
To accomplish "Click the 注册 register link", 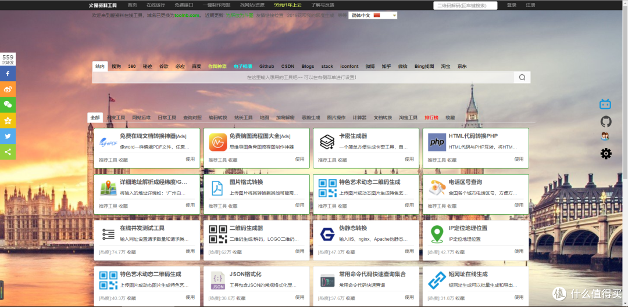I will 531,5.
